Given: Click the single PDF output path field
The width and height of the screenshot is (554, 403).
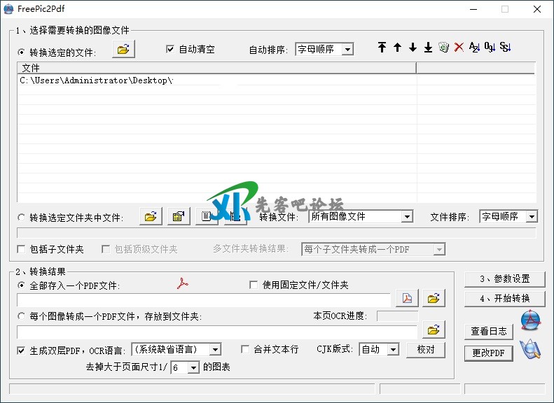Looking at the screenshot, I should [x=203, y=299].
